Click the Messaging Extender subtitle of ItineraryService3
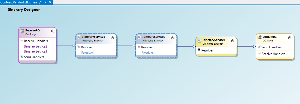300x104 pixels. pyautogui.click(x=92, y=41)
